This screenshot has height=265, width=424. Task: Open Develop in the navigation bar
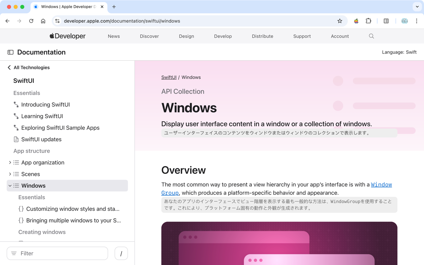click(x=223, y=36)
